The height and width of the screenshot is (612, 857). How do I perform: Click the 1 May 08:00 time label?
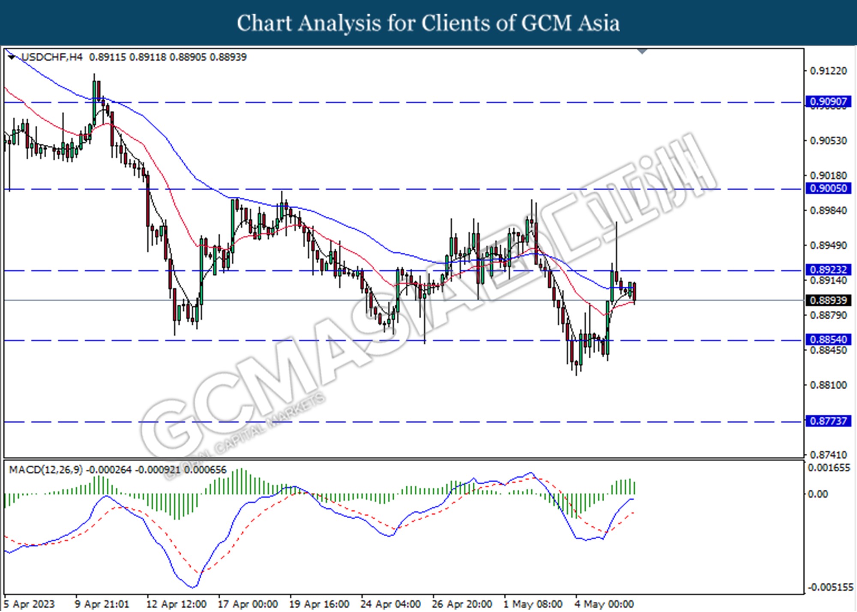tap(533, 604)
